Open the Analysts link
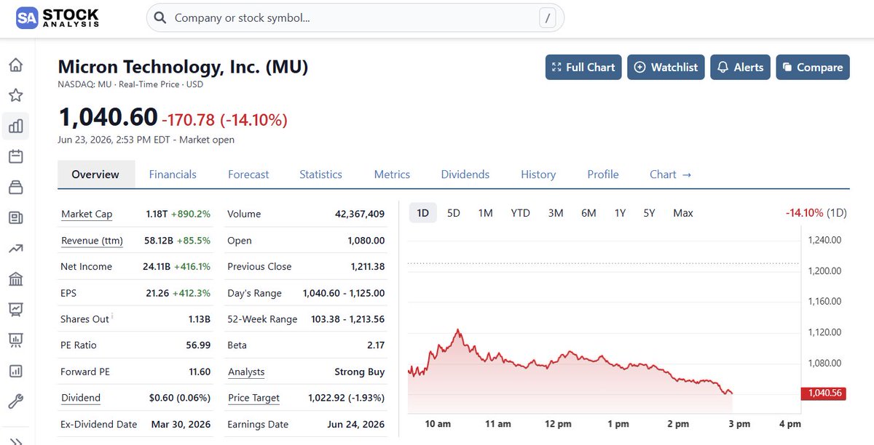The height and width of the screenshot is (445, 874). [x=246, y=372]
